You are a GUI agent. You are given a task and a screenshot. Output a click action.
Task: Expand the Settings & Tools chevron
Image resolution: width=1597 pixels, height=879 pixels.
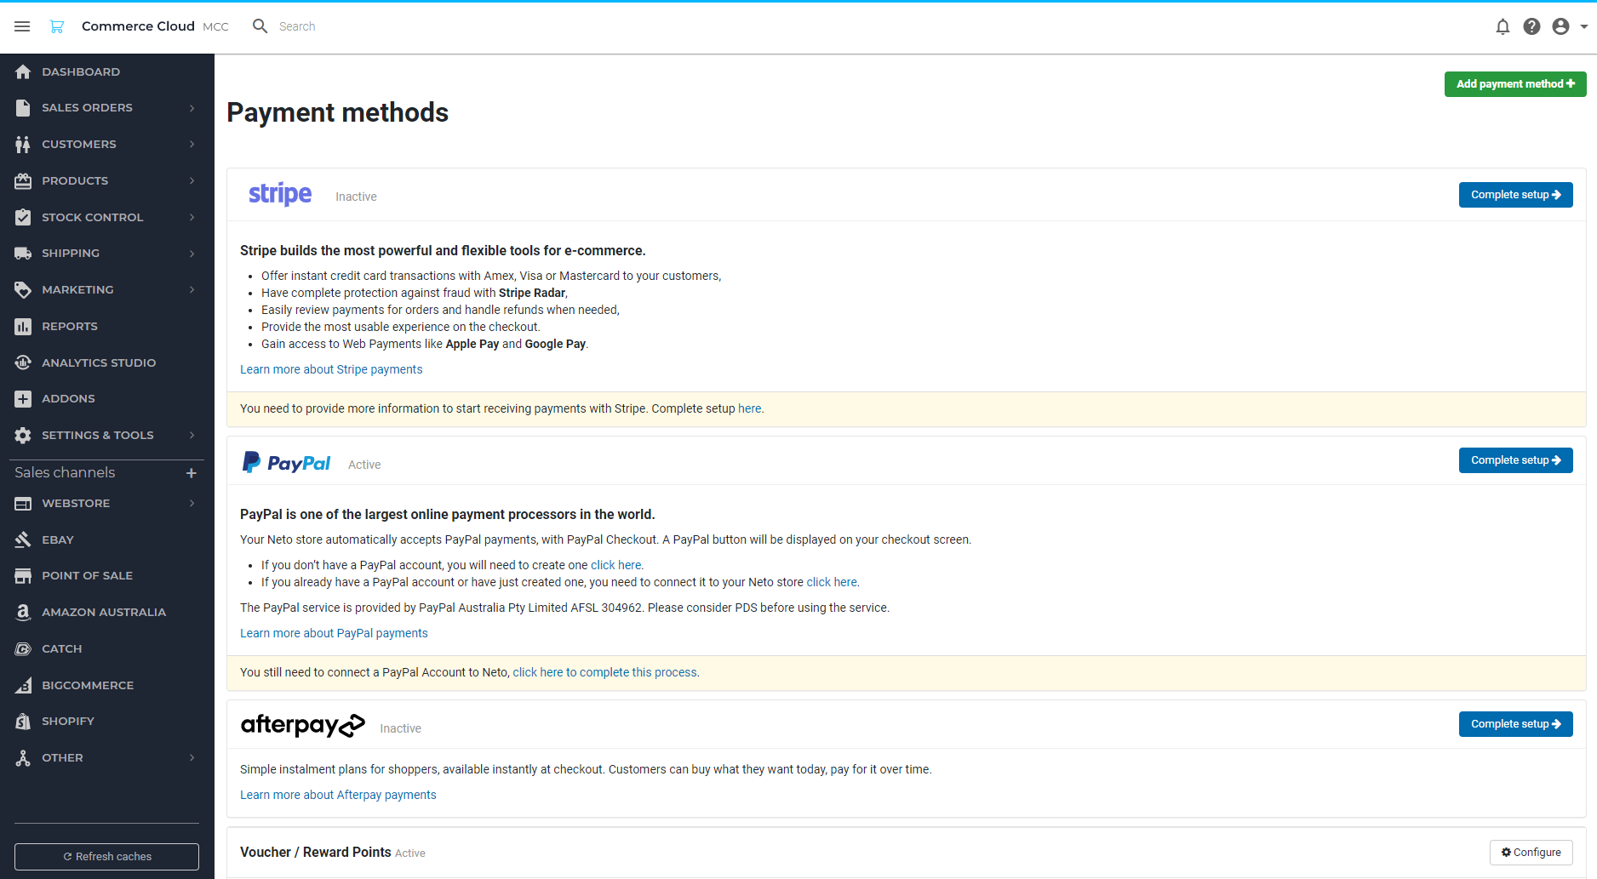[x=192, y=436]
